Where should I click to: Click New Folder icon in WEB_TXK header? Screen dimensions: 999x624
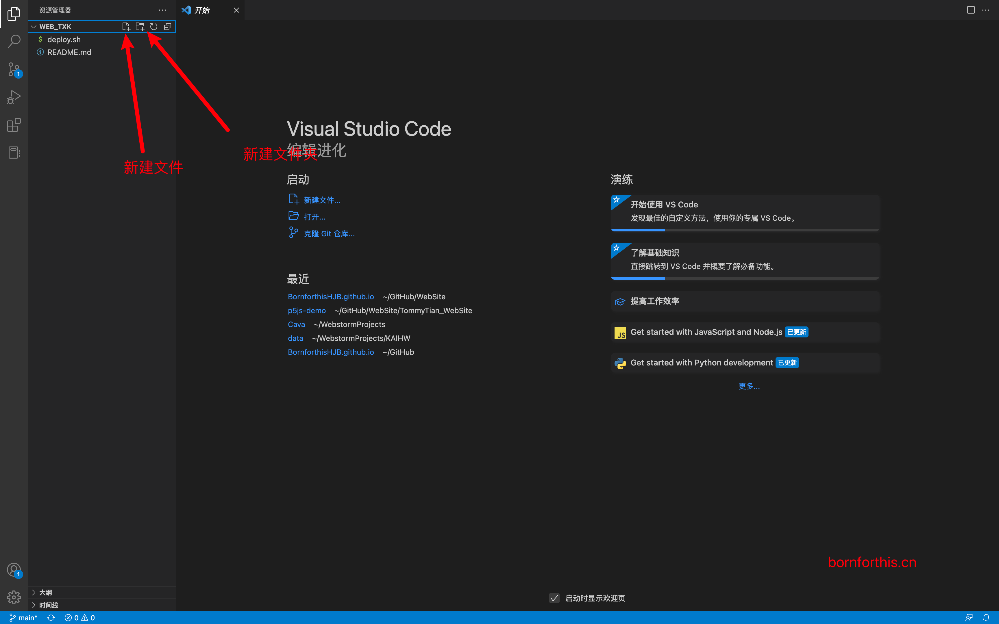click(140, 26)
